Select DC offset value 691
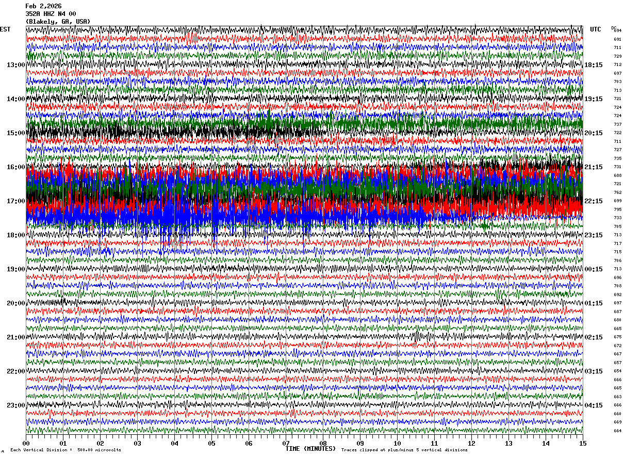624x457 pixels. click(617, 39)
